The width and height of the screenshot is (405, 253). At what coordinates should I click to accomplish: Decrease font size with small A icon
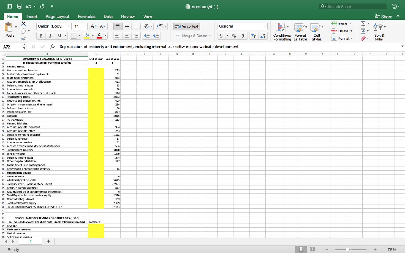pos(102,26)
